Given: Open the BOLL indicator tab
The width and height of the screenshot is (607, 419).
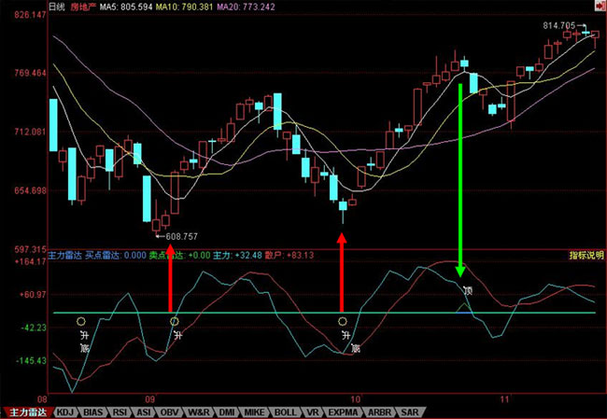Looking at the screenshot, I should coord(285,412).
